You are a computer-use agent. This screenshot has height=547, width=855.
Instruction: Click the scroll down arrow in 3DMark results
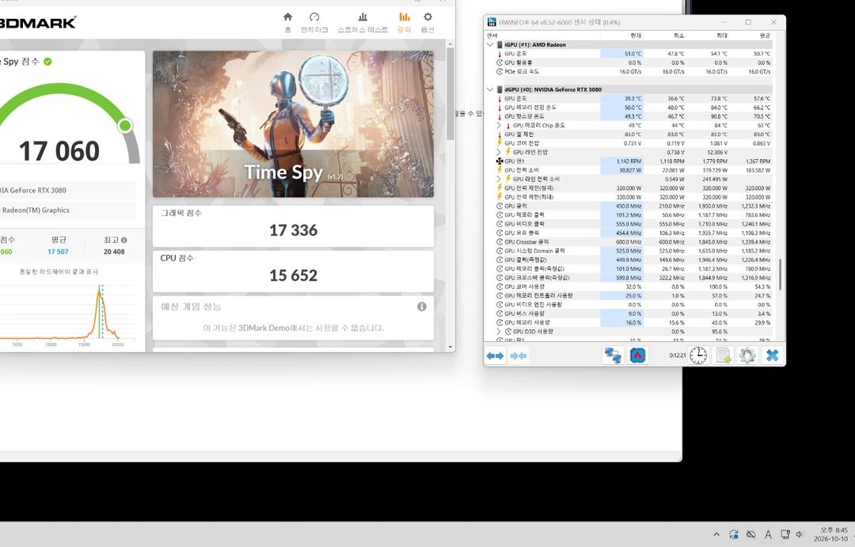450,347
